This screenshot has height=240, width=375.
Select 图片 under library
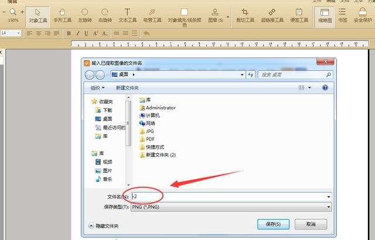click(x=104, y=170)
